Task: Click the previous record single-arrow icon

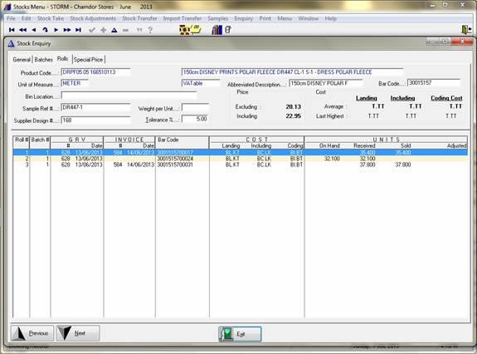Action: click(x=34, y=30)
